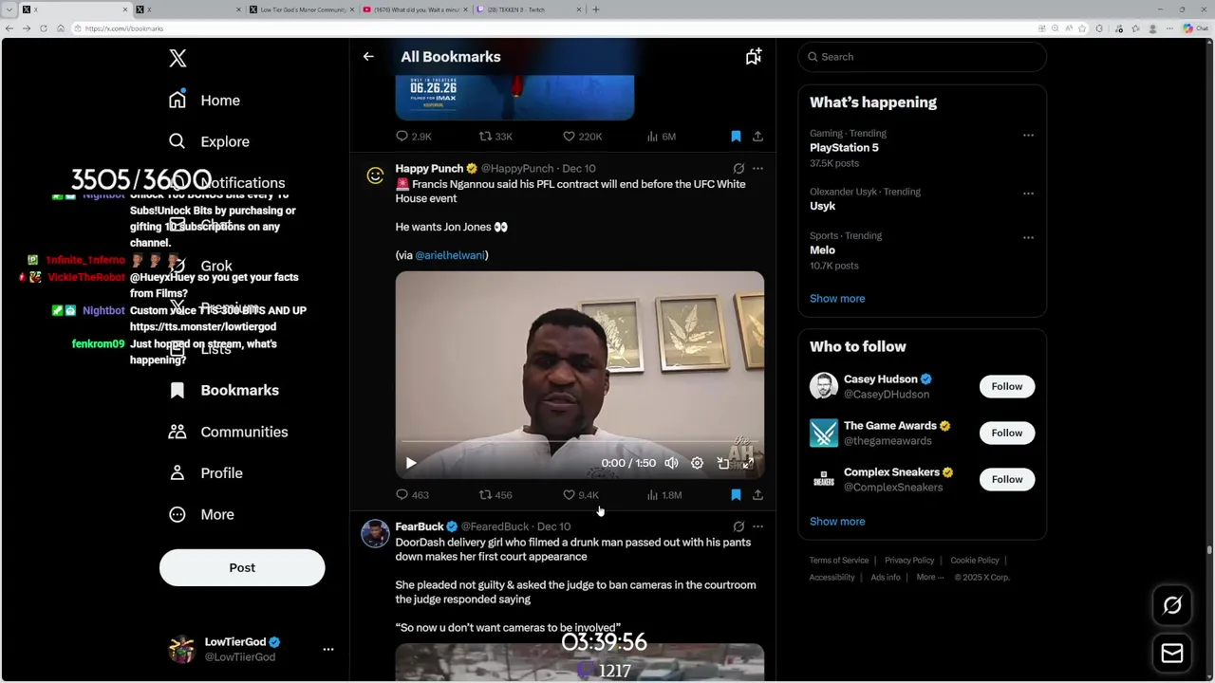Expand the footer More options
This screenshot has height=683, width=1215.
click(x=930, y=578)
